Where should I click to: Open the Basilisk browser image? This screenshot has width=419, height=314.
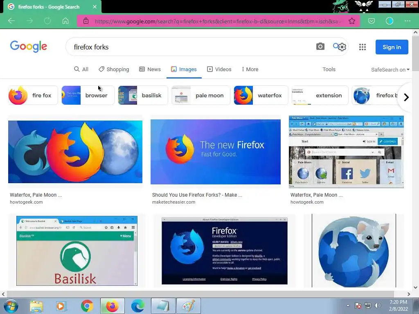click(x=77, y=251)
